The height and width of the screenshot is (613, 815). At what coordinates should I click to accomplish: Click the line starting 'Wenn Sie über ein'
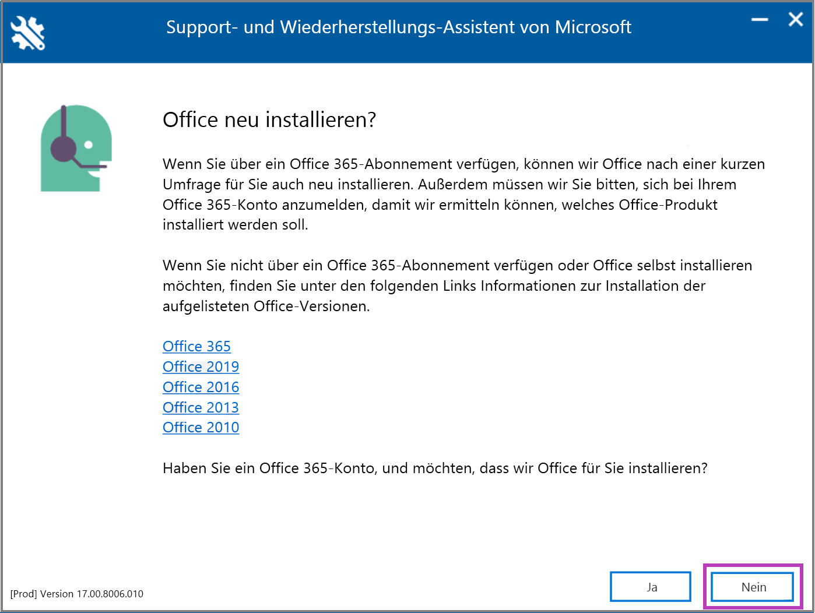pos(463,164)
